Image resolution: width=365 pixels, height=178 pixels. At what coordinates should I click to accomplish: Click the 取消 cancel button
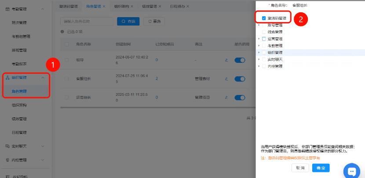[x=300, y=168]
